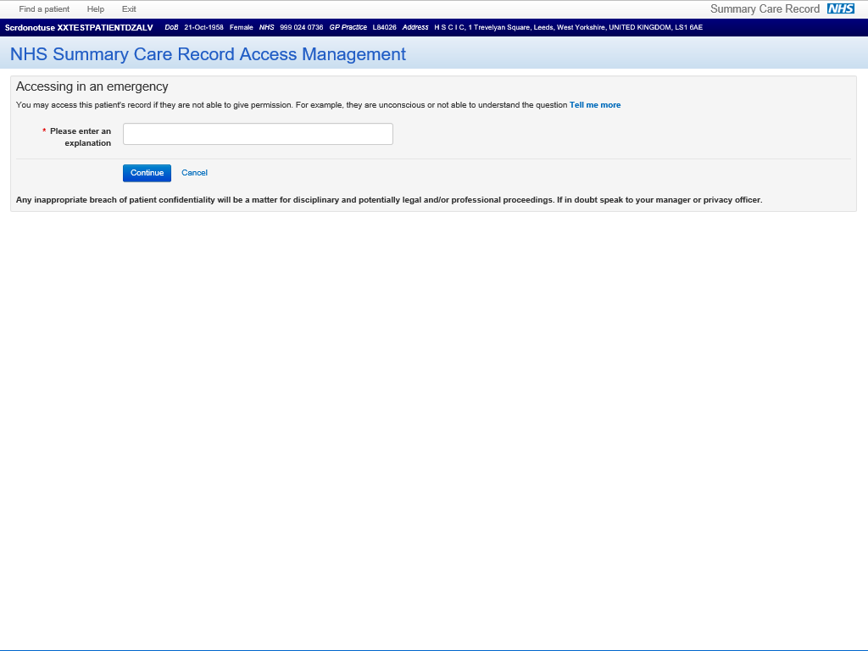Open the Tell me more link
Image resolution: width=868 pixels, height=651 pixels.
click(595, 104)
